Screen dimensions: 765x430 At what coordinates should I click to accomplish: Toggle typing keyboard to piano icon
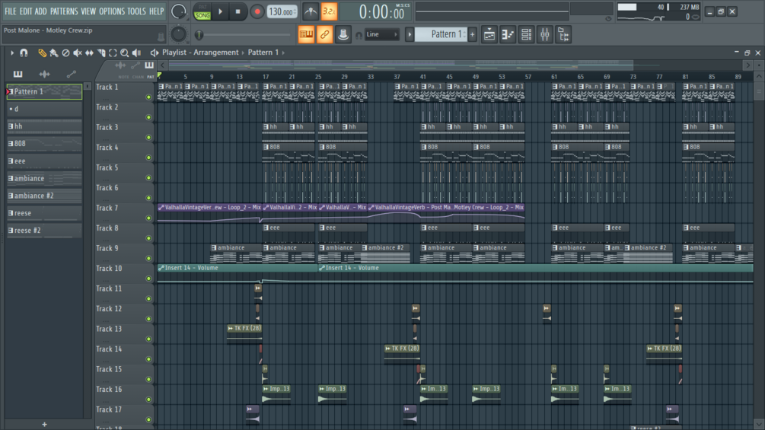[x=306, y=34]
